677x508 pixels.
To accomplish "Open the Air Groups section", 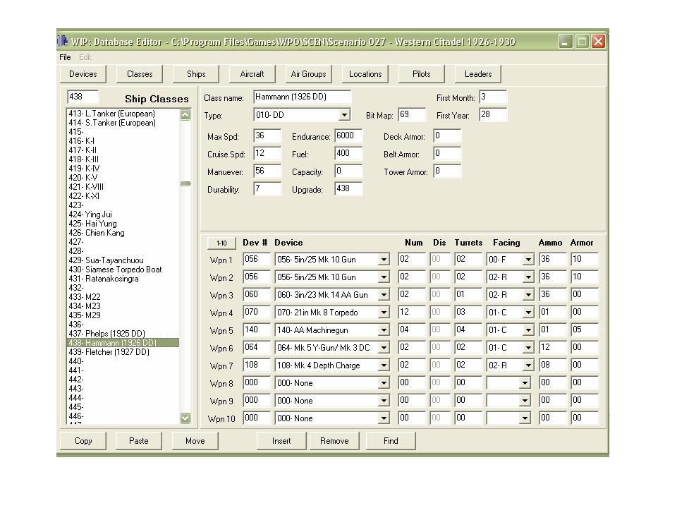I will tap(308, 74).
